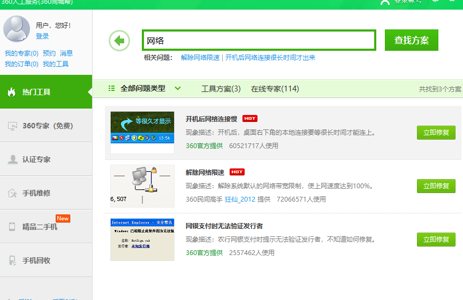Click 立即修复 for 开机后网络连接慢
Image resolution: width=463 pixels, height=300 pixels.
(x=436, y=133)
